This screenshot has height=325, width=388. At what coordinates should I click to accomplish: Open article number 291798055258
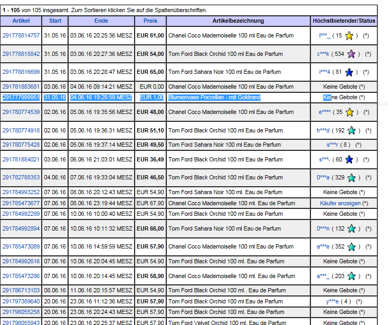(21, 312)
